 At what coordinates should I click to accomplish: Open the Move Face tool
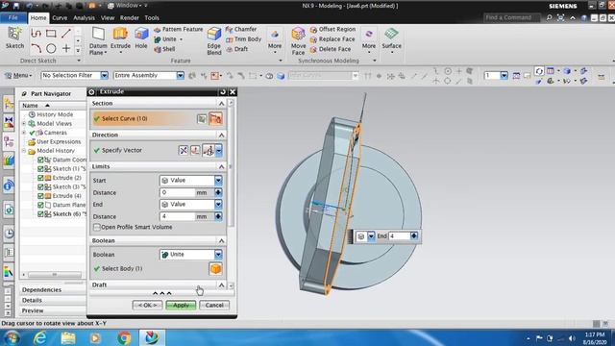(x=298, y=40)
